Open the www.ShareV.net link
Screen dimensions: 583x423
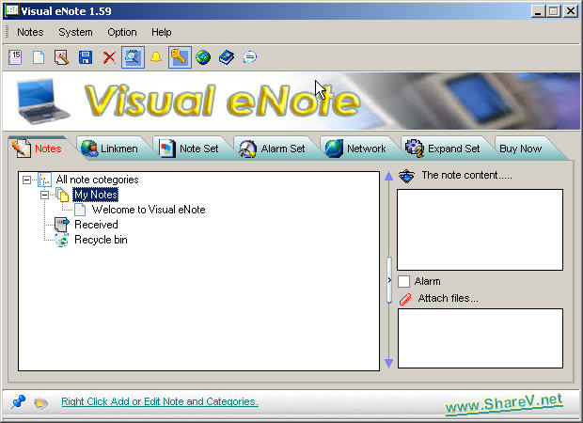coord(504,403)
